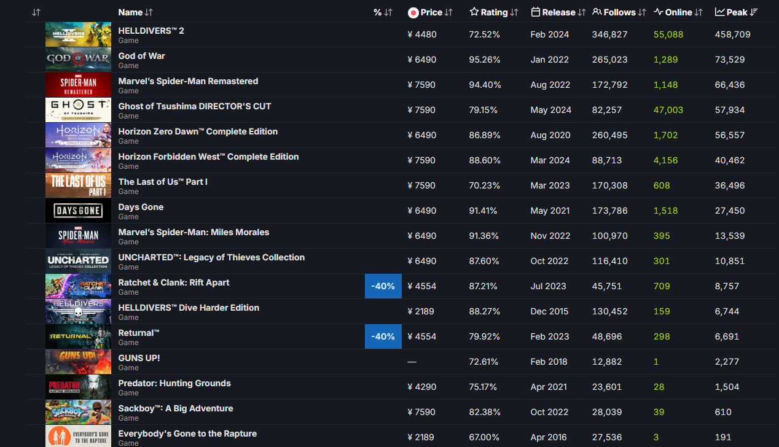Screen dimensions: 779x447
Task: Open Sackboy game thumbnail
Action: pos(78,412)
